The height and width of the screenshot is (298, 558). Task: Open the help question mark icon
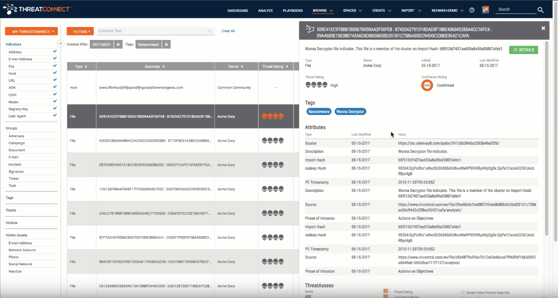(472, 10)
